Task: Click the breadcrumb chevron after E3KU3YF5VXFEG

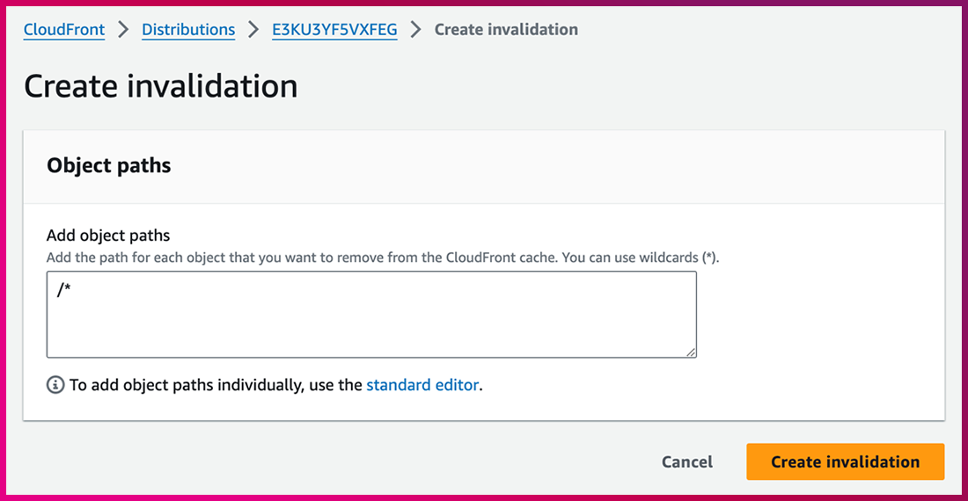Action: tap(416, 30)
